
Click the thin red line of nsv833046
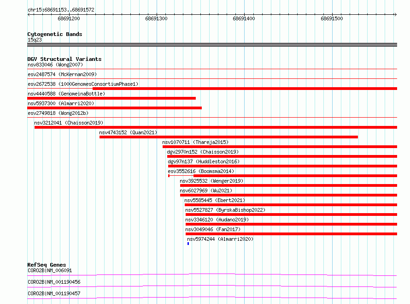pyautogui.click(x=212, y=69)
